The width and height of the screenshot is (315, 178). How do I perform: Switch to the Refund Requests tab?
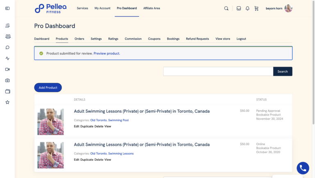point(197,39)
